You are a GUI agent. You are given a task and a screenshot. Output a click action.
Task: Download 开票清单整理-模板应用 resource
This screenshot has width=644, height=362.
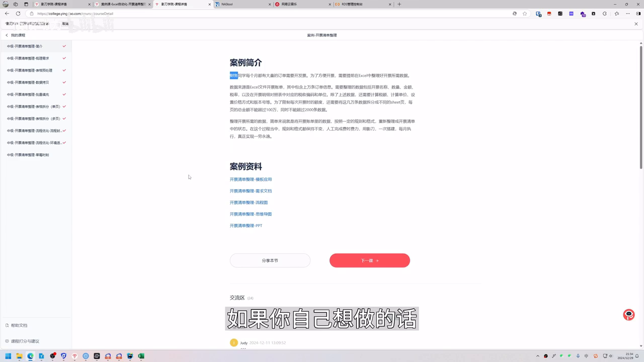(251, 179)
